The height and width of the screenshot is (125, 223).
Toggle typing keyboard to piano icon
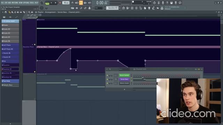[x=72, y=8]
